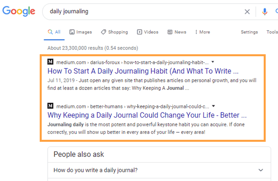The image size is (278, 181).
Task: Clear the search box with the X icon
Action: click(247, 11)
